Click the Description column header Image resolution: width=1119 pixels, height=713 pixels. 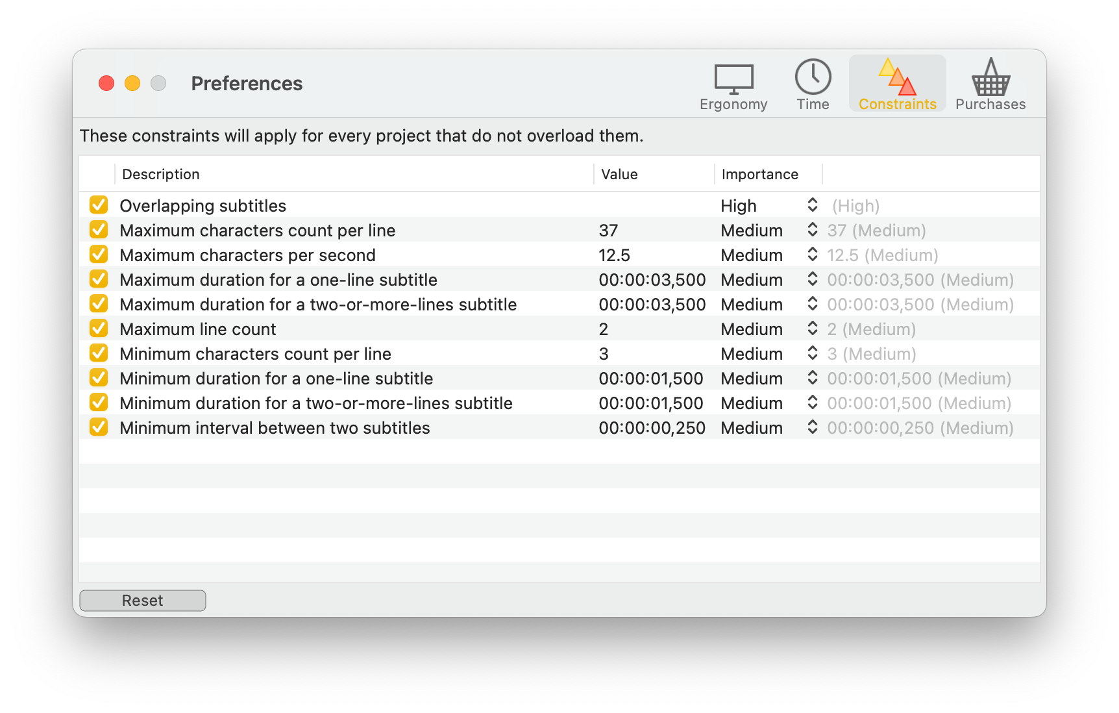point(354,174)
